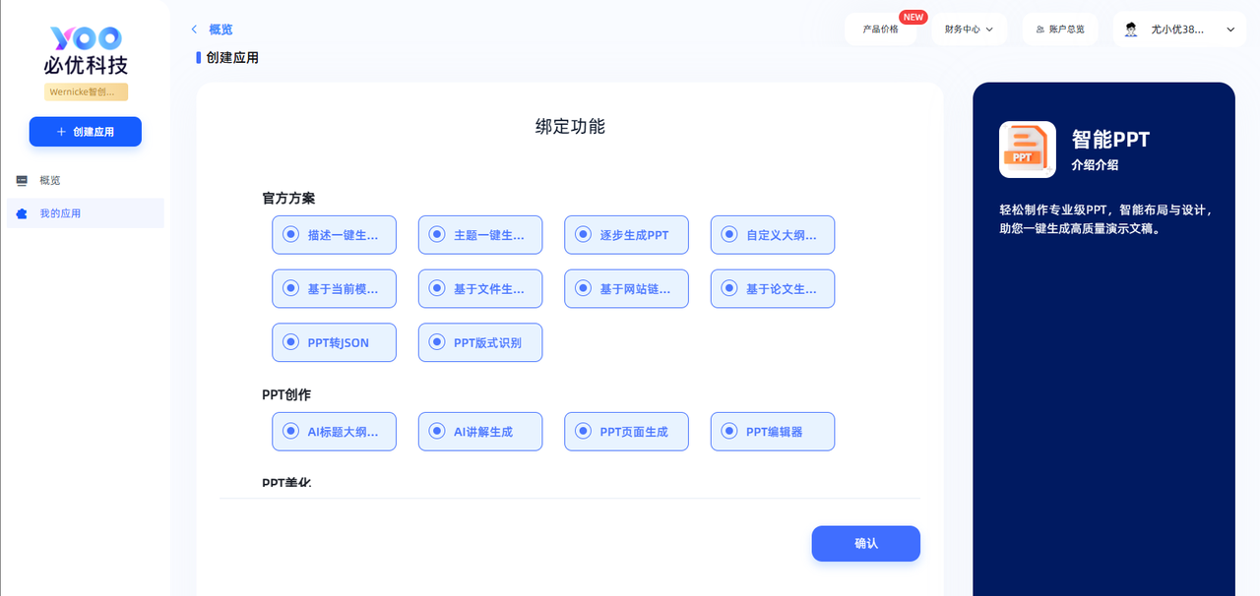Click the back arrow beside 概览
1260x596 pixels.
click(x=194, y=30)
